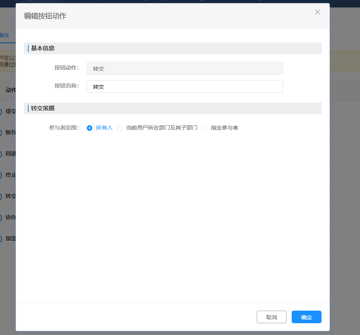The image size is (360, 335).
Task: Click the 动作 column header
Action: coord(11,90)
